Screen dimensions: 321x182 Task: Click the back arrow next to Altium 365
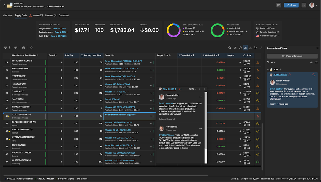4,5
